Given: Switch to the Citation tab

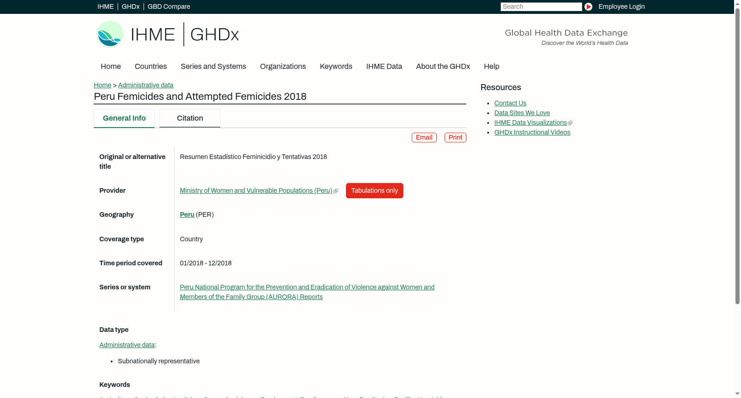Looking at the screenshot, I should (x=190, y=118).
